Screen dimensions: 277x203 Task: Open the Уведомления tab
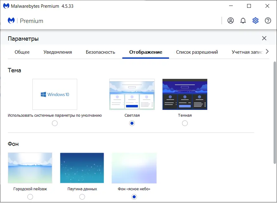click(58, 52)
